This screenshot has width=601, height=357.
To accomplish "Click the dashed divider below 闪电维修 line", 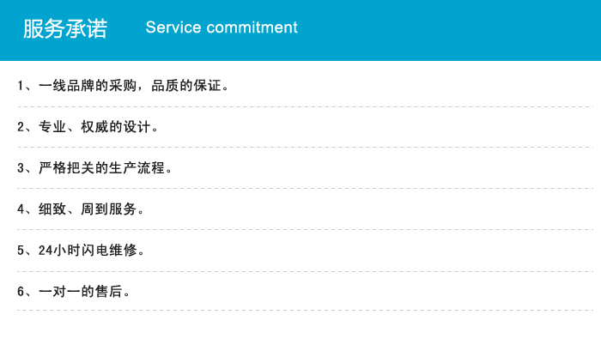I will point(305,271).
